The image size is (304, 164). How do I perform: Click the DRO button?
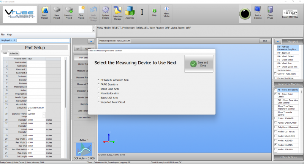(x=265, y=41)
